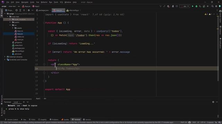Click div in the editor bottom breadcrumb
The image size is (222, 124).
(45, 99)
